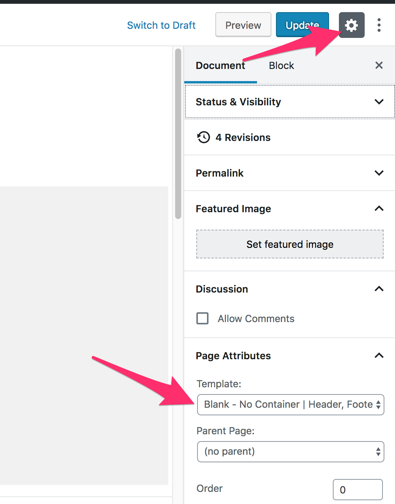Viewport: 395px width, 504px height.
Task: Expand the Status & Visibility chevron
Action: [379, 102]
